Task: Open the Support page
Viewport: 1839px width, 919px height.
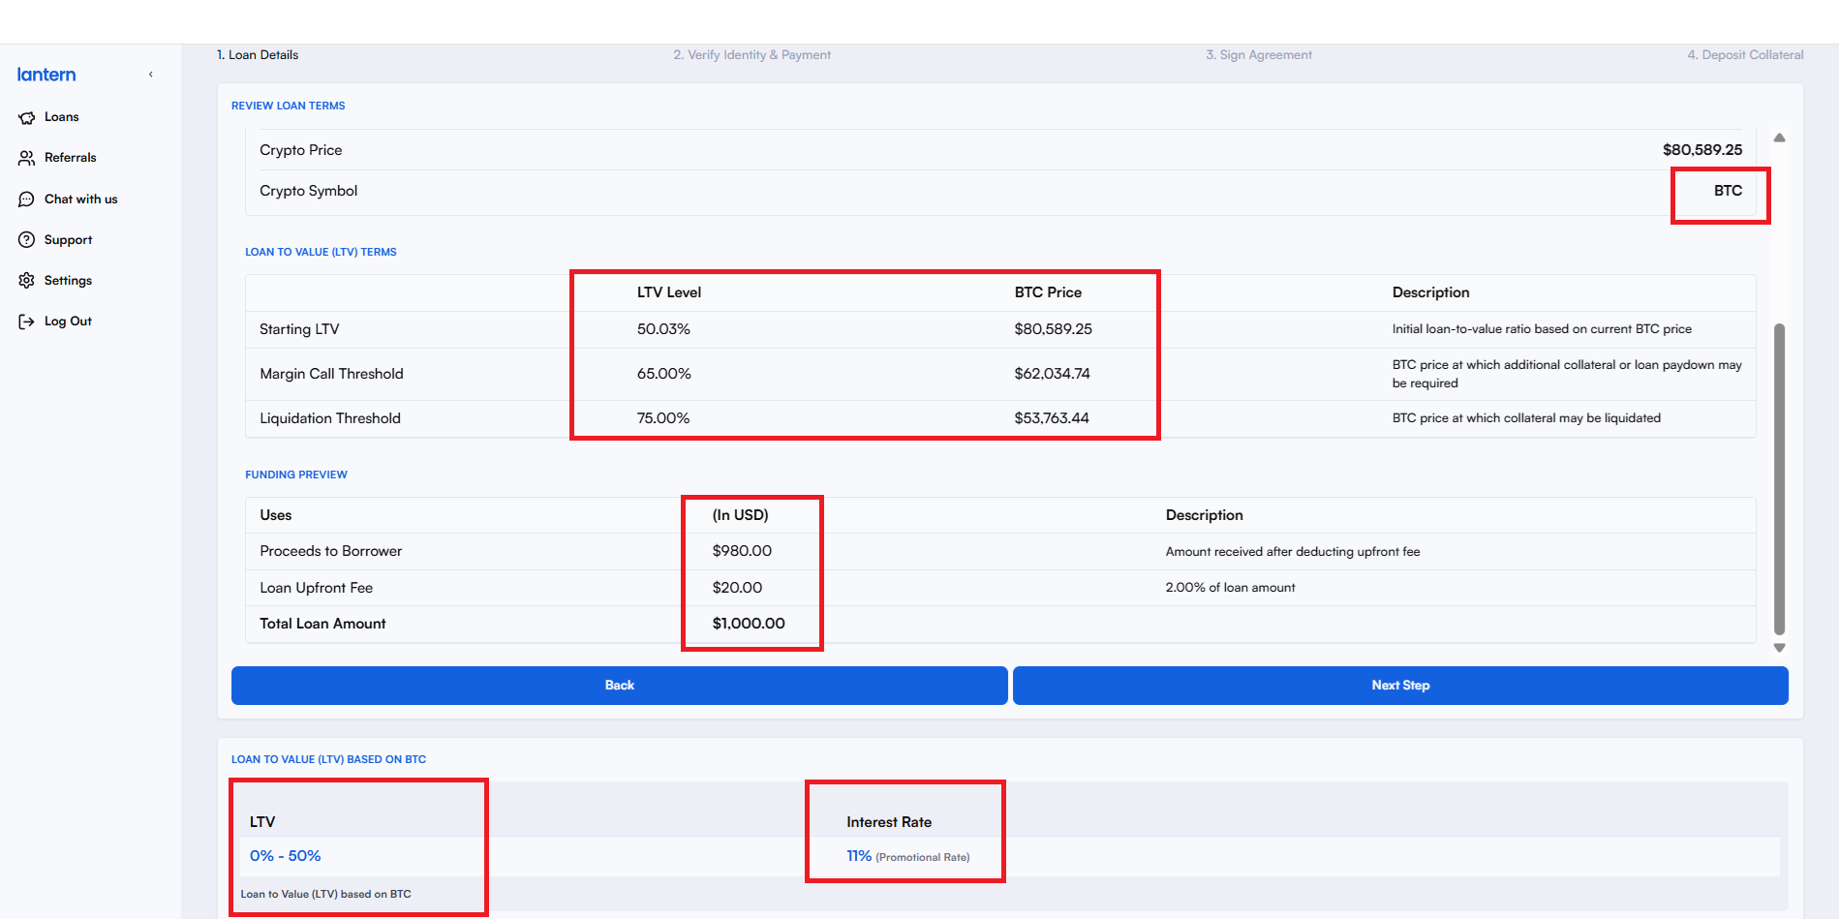Action: pyautogui.click(x=69, y=240)
